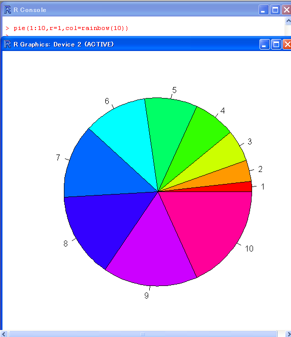Close the R Console window

287,10
